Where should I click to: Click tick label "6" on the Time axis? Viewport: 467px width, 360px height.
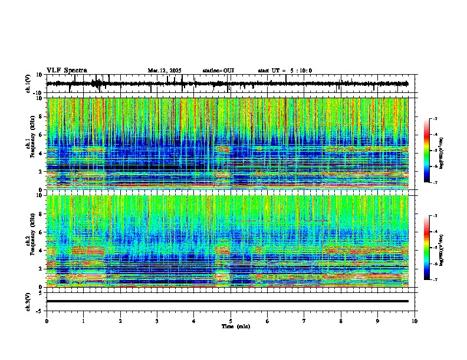pos(268,321)
